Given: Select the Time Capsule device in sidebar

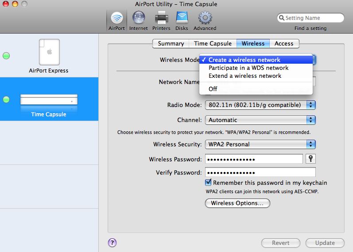Looking at the screenshot, I should [x=49, y=99].
